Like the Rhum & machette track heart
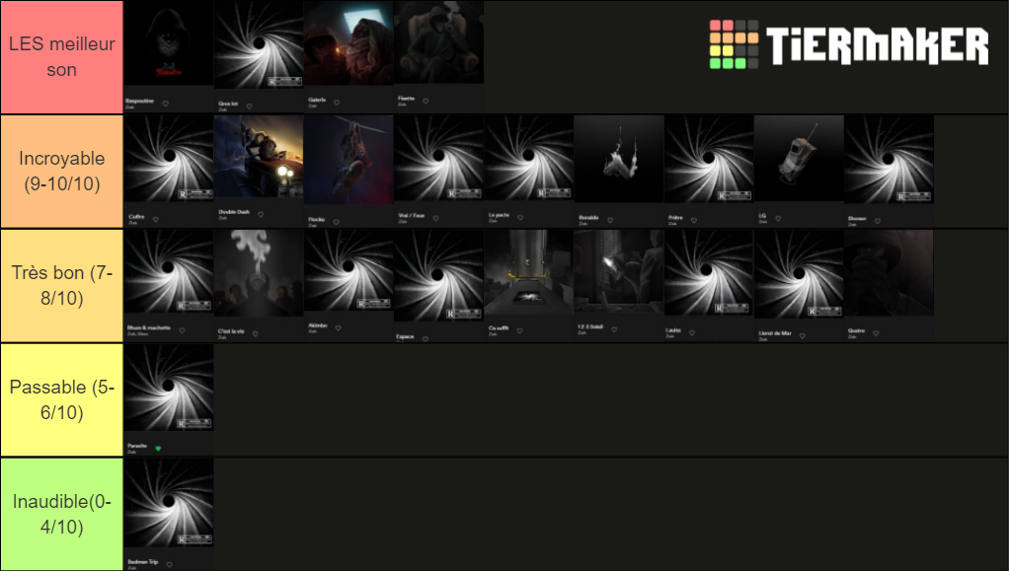Screen dimensions: 1009x571 point(182,330)
